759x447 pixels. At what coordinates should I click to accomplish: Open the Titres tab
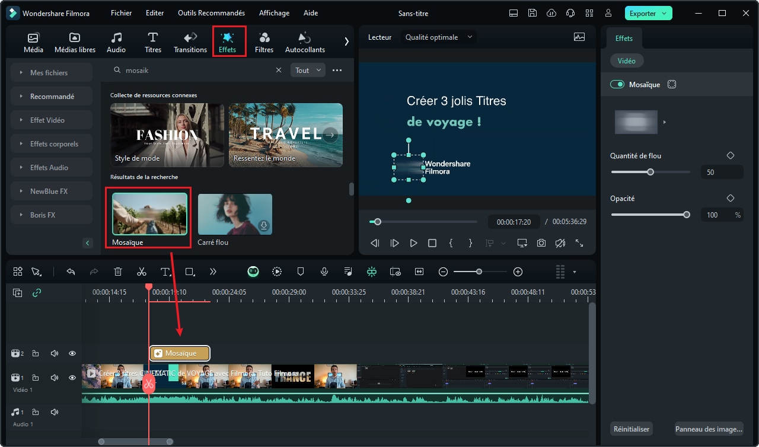pyautogui.click(x=153, y=43)
